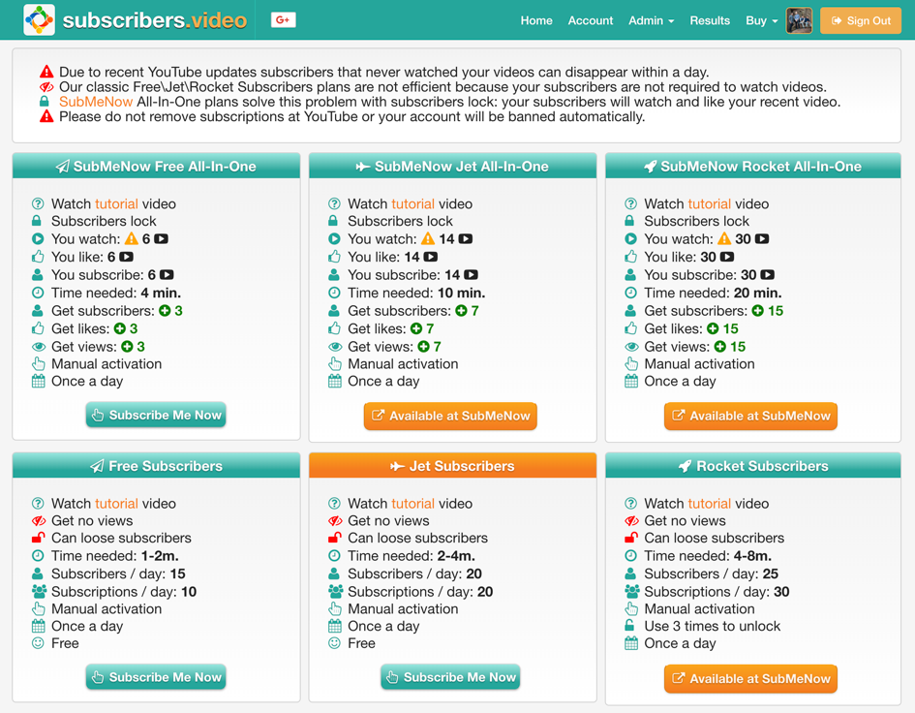Image resolution: width=915 pixels, height=713 pixels.
Task: Open tutorial link in SubMeNow Rocket All-In-One
Action: click(x=710, y=203)
